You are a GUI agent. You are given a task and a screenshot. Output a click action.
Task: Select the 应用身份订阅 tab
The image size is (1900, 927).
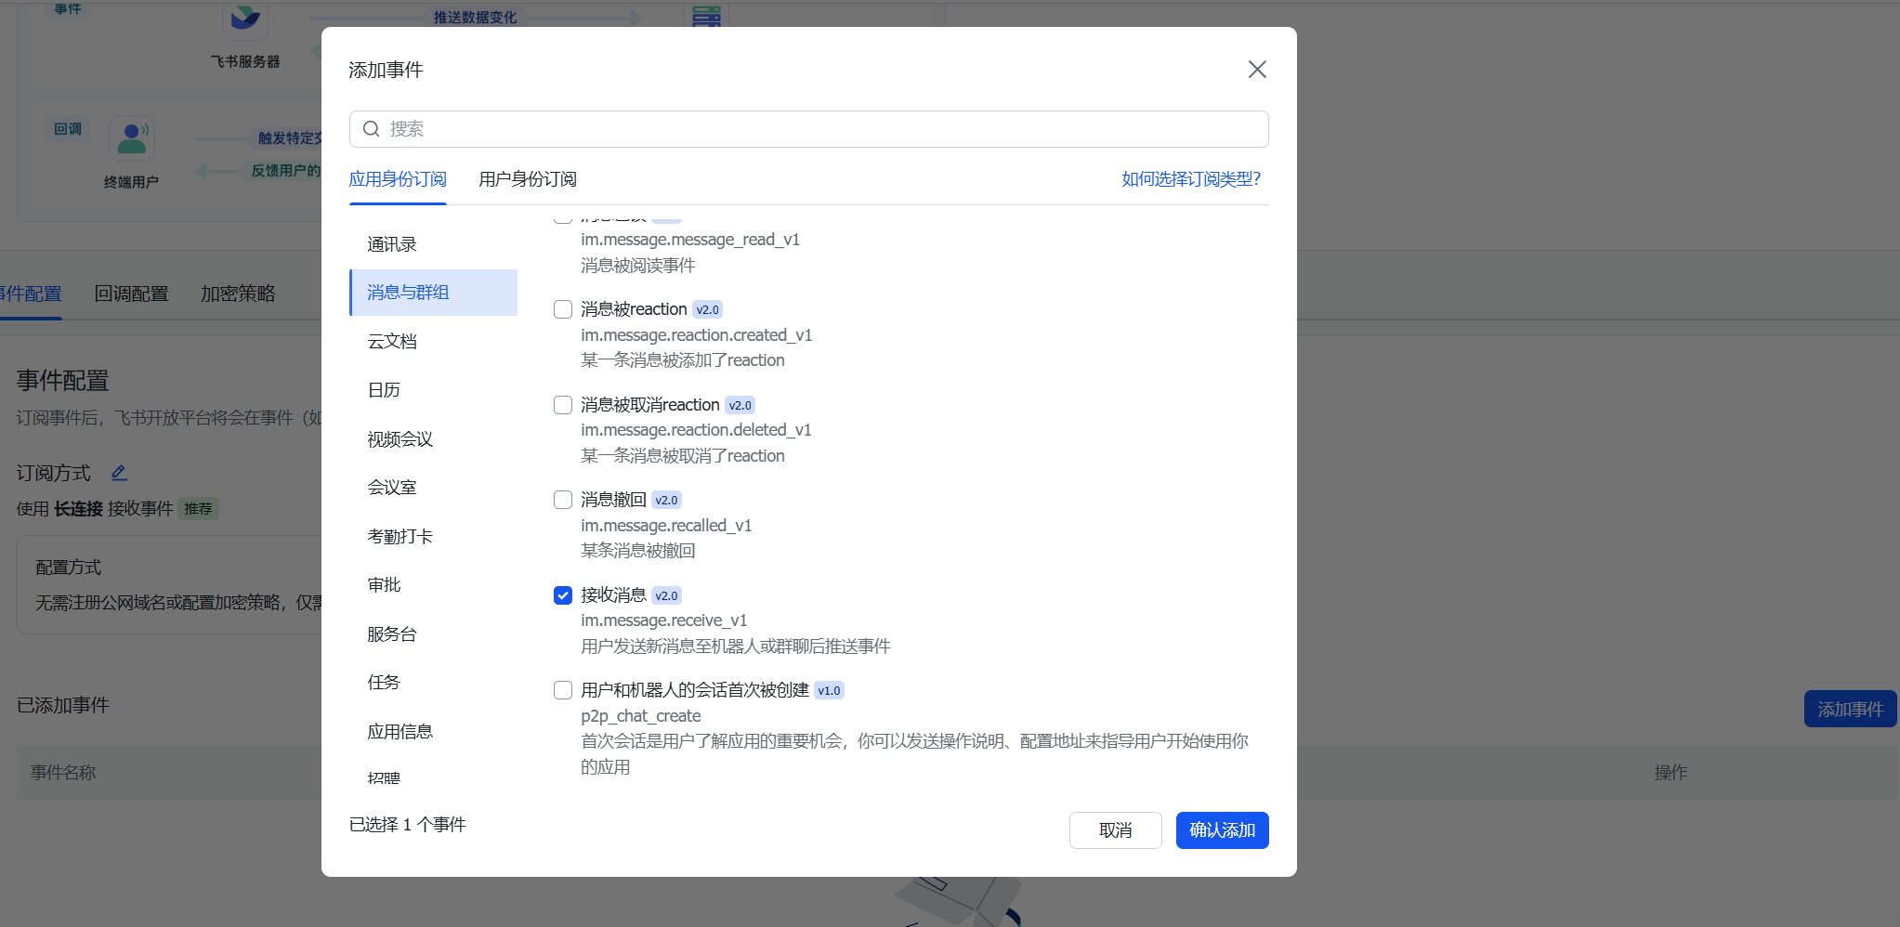pyautogui.click(x=397, y=179)
